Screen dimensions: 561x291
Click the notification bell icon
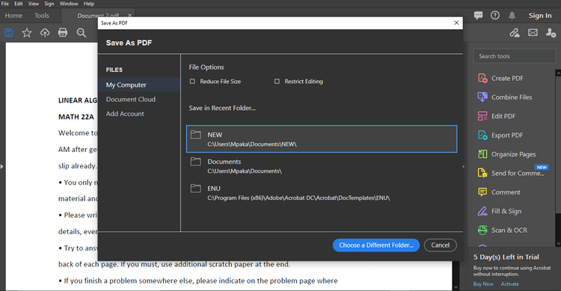click(x=512, y=16)
